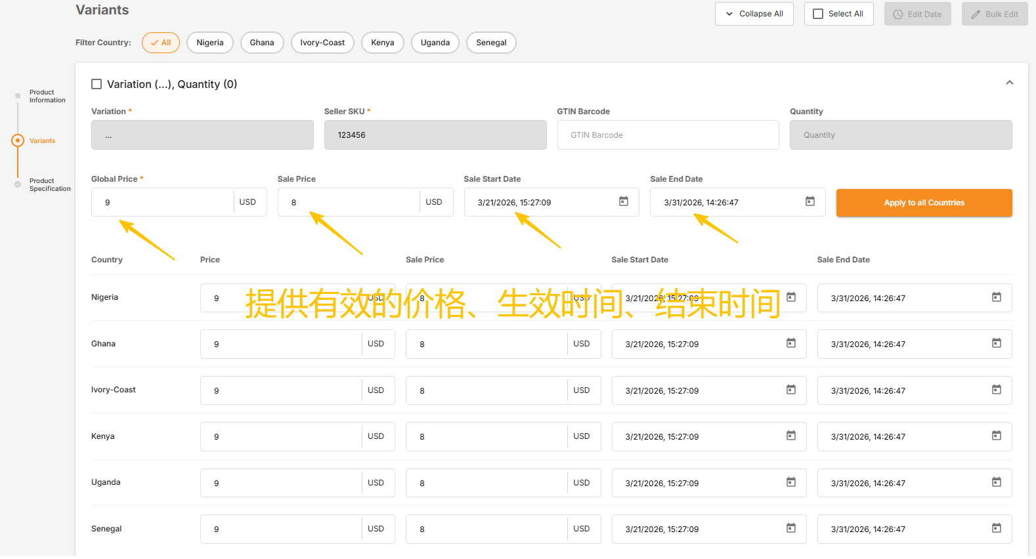This screenshot has width=1036, height=559.
Task: Open Uganda Sale End Date calendar icon
Action: pos(996,482)
